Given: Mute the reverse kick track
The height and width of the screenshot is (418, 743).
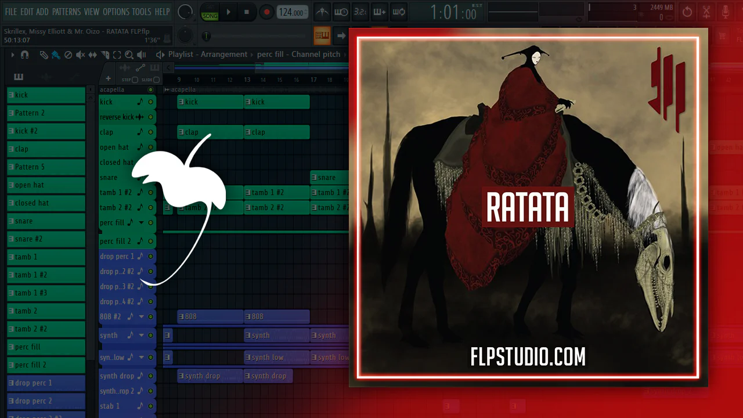Looking at the screenshot, I should (150, 117).
